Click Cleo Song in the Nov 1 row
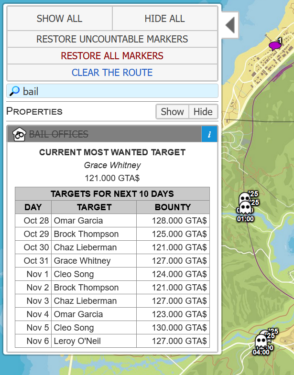 click(x=74, y=274)
